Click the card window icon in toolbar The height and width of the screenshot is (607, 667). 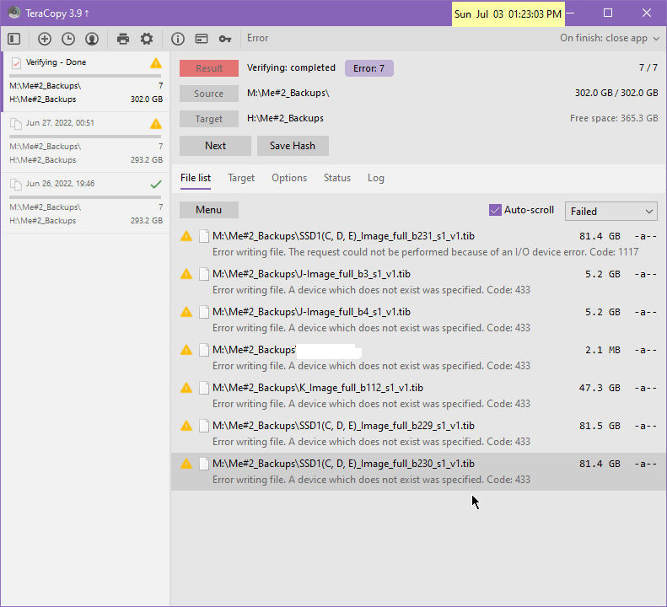[x=202, y=39]
